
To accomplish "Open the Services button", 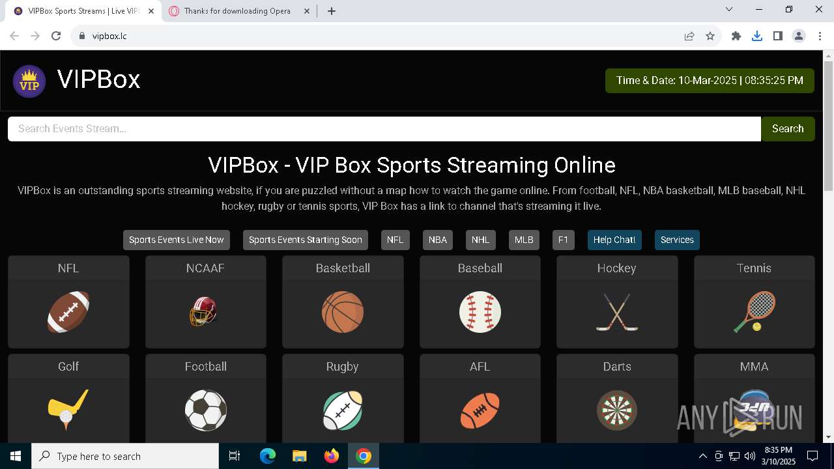I will tap(677, 240).
